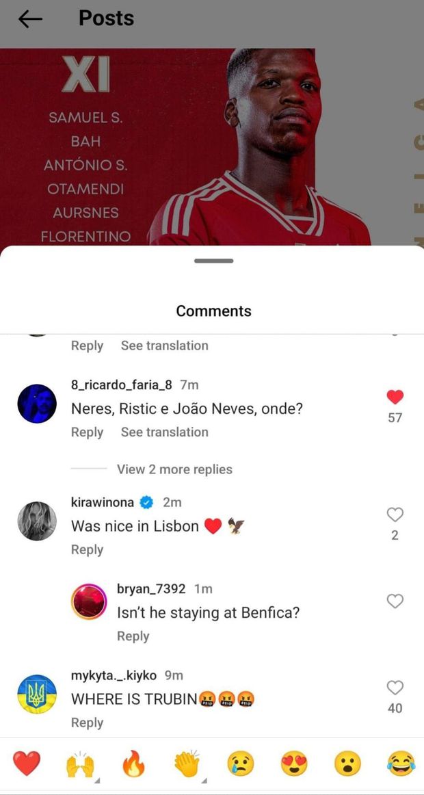Open mykyta._.kiyko's Ukraine flag avatar
424x795 pixels.
coord(37,694)
